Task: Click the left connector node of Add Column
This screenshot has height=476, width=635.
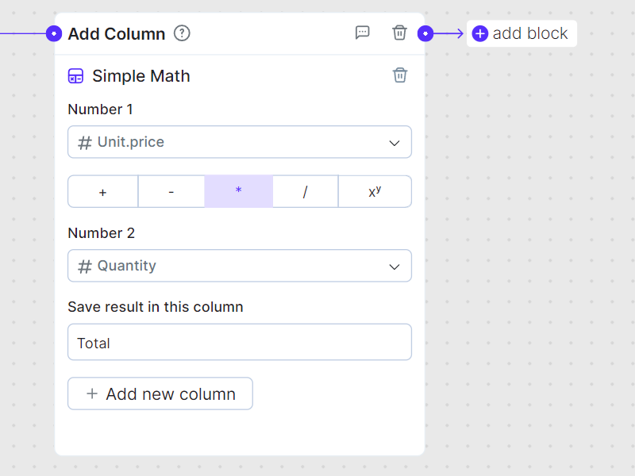Action: [x=53, y=33]
